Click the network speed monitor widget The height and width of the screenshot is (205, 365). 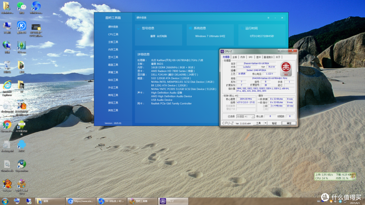[x=335, y=176]
